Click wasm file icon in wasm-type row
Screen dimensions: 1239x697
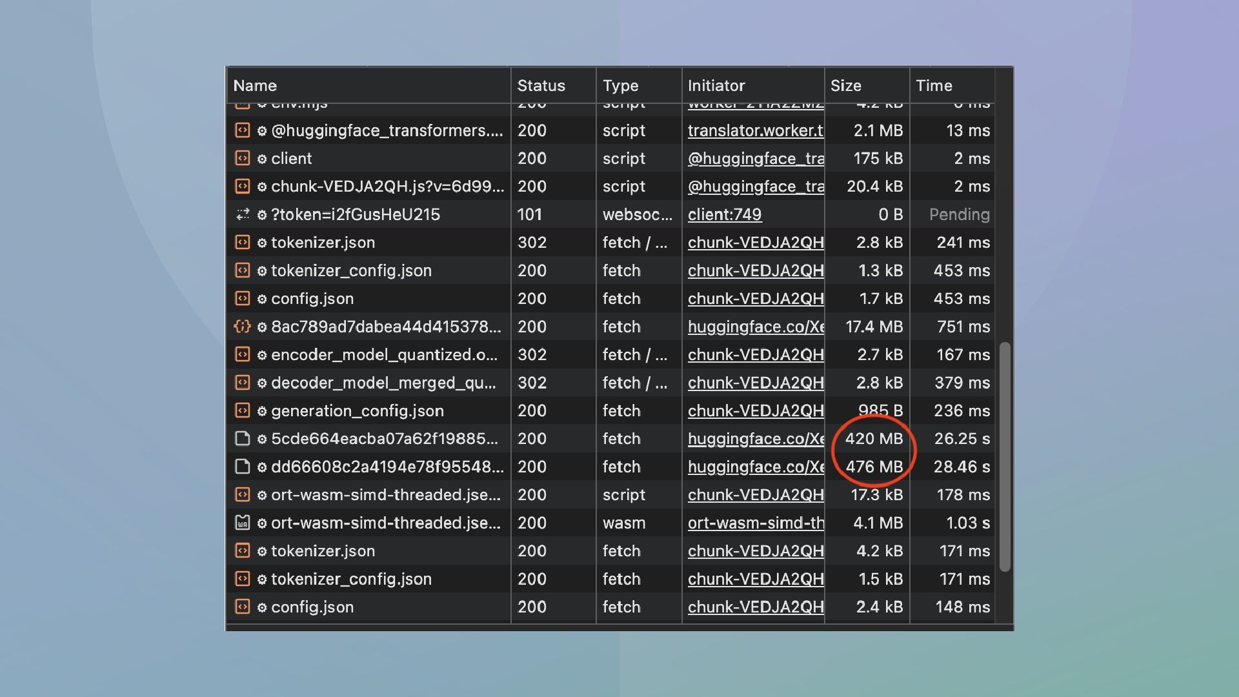click(242, 523)
